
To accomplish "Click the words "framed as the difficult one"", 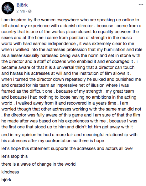I will (27, 91).
